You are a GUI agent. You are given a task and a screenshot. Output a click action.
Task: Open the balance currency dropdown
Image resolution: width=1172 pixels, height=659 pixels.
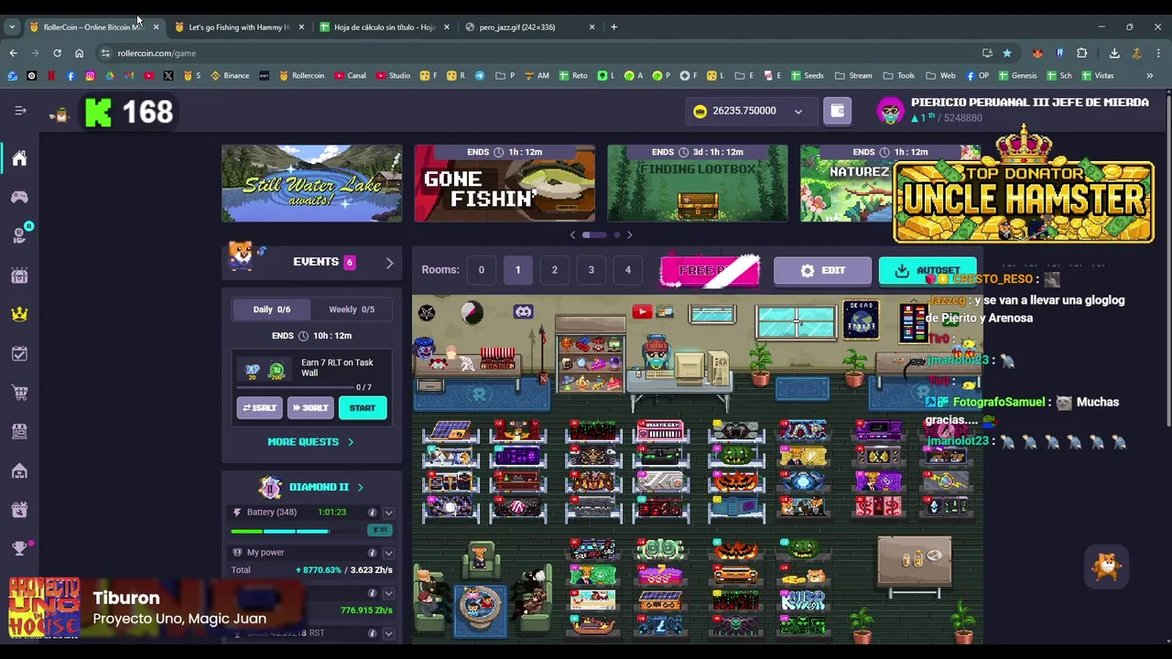coord(798,112)
